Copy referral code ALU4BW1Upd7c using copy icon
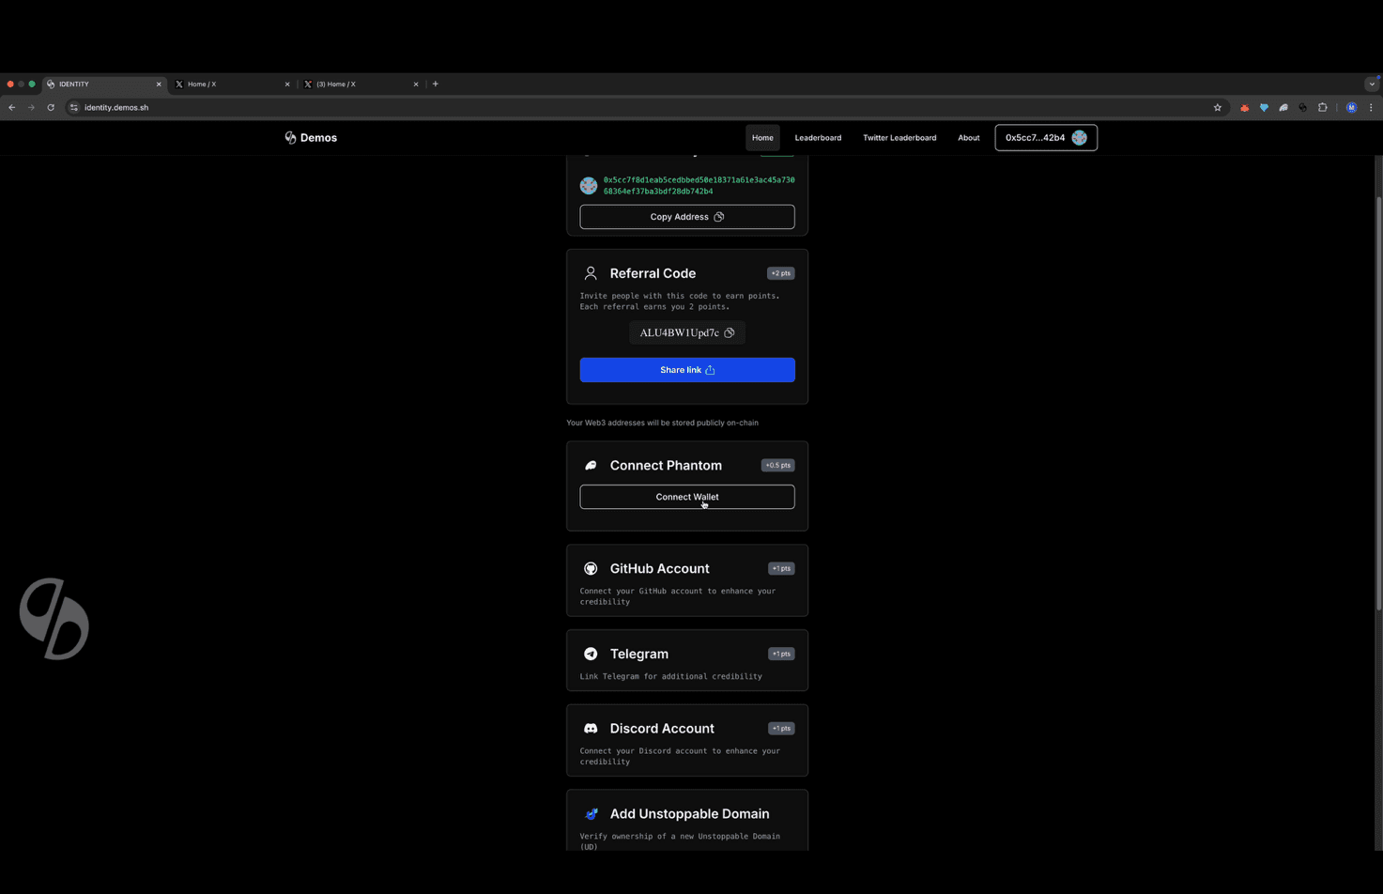This screenshot has height=894, width=1383. [730, 332]
